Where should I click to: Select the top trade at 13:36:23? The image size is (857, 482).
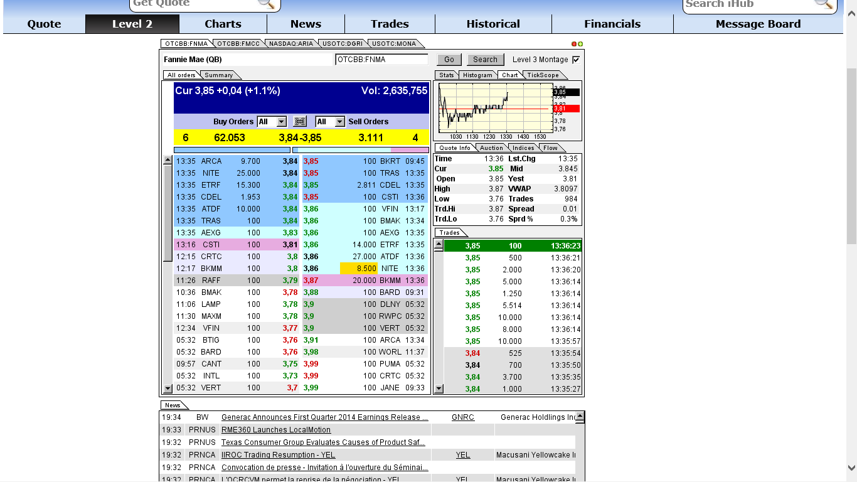click(x=513, y=246)
